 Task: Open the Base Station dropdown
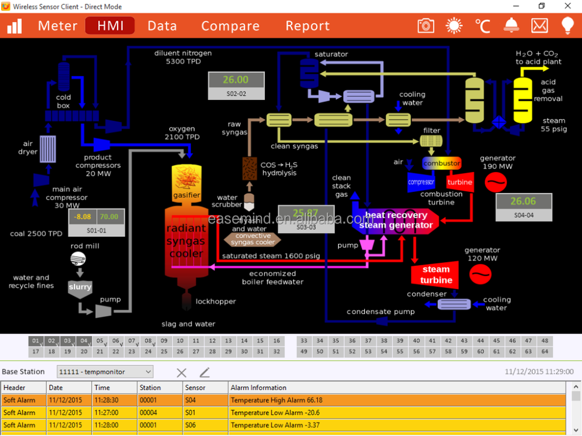(x=105, y=372)
